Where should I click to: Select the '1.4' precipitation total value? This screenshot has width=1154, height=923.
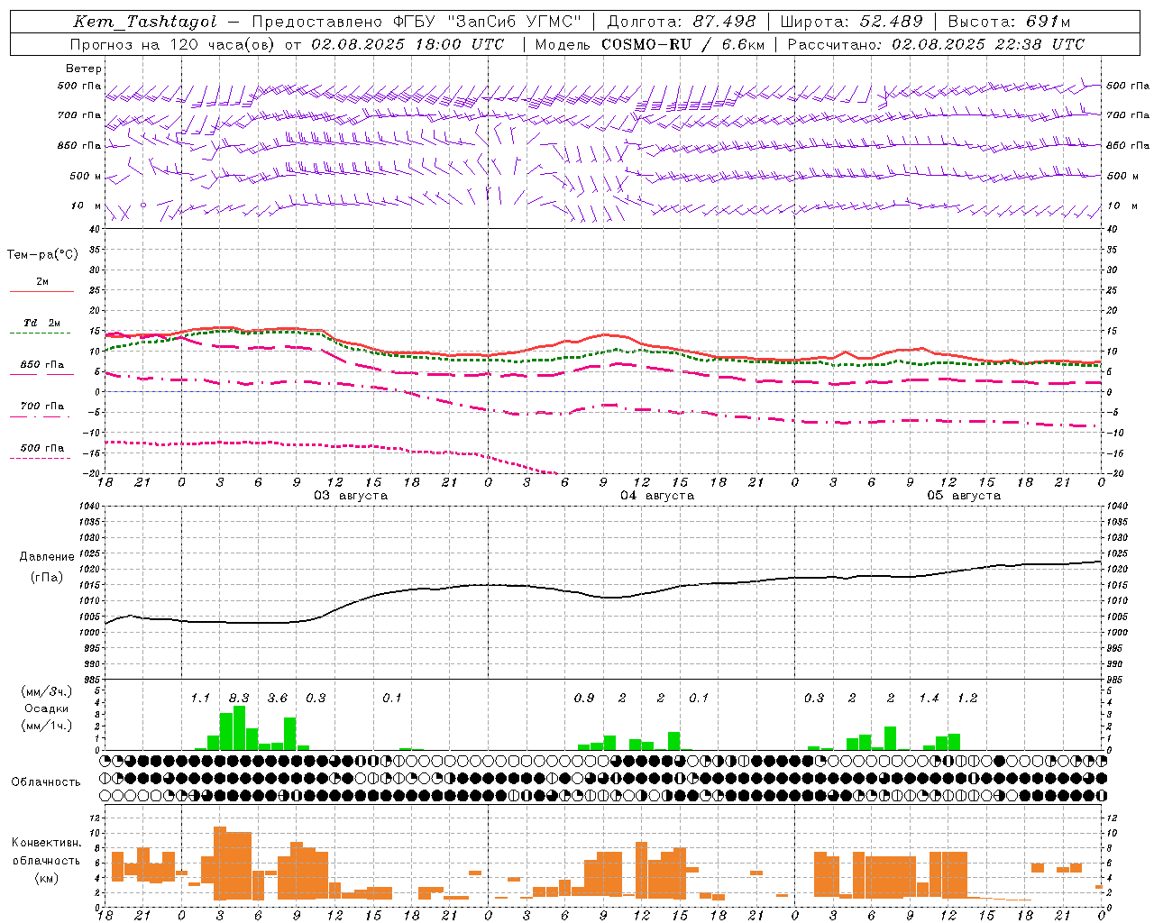[929, 699]
